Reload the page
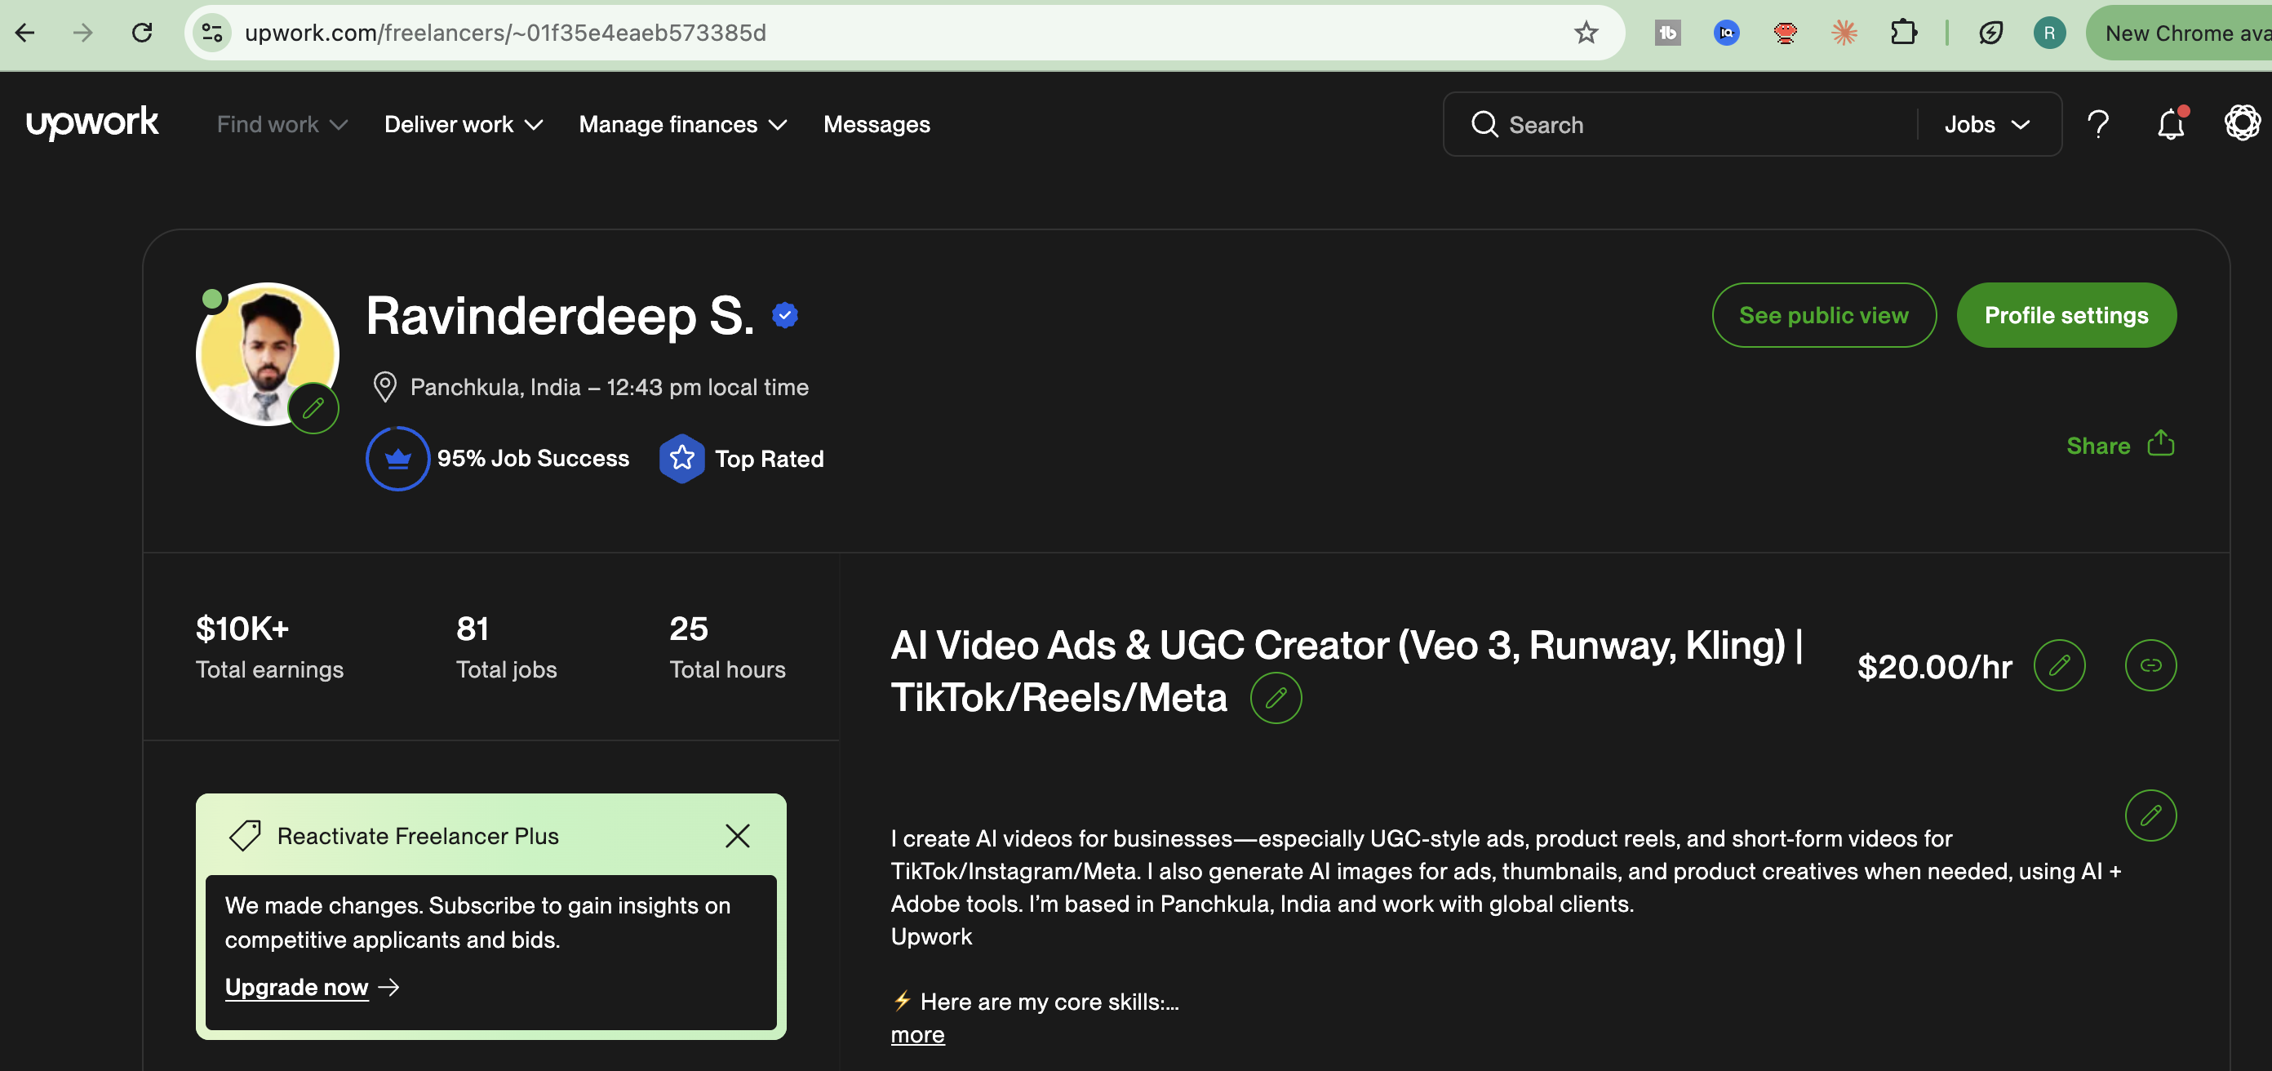The width and height of the screenshot is (2272, 1071). pyautogui.click(x=142, y=33)
